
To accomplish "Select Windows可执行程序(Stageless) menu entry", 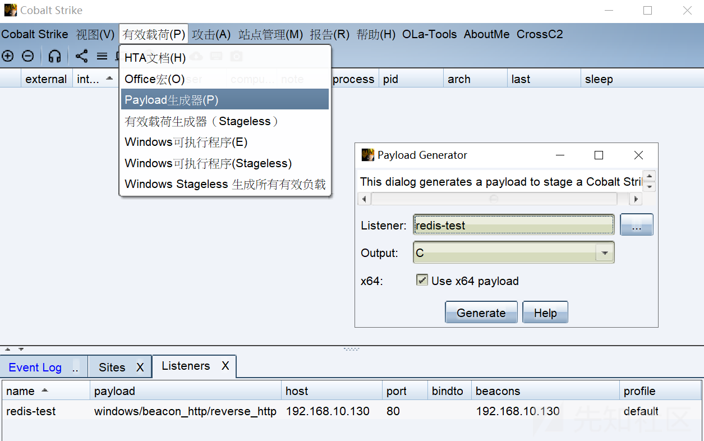I will pyautogui.click(x=225, y=163).
